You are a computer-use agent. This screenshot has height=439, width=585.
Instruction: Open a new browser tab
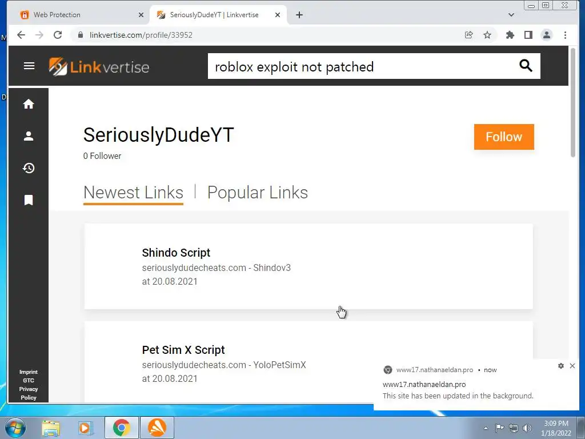point(299,15)
